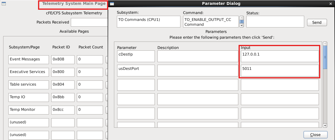
Task: Open the Telemetry System window menu icon
Action: pyautogui.click(x=3, y=4)
